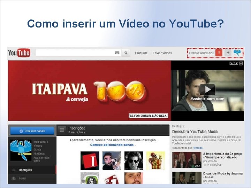
Task: Toggle the guide menu icon beside Inscrições header
Action: (62, 130)
